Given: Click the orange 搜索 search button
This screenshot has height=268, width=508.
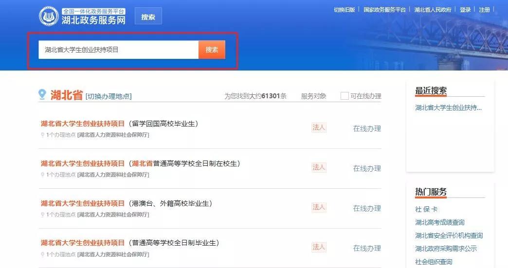Looking at the screenshot, I should tap(212, 50).
